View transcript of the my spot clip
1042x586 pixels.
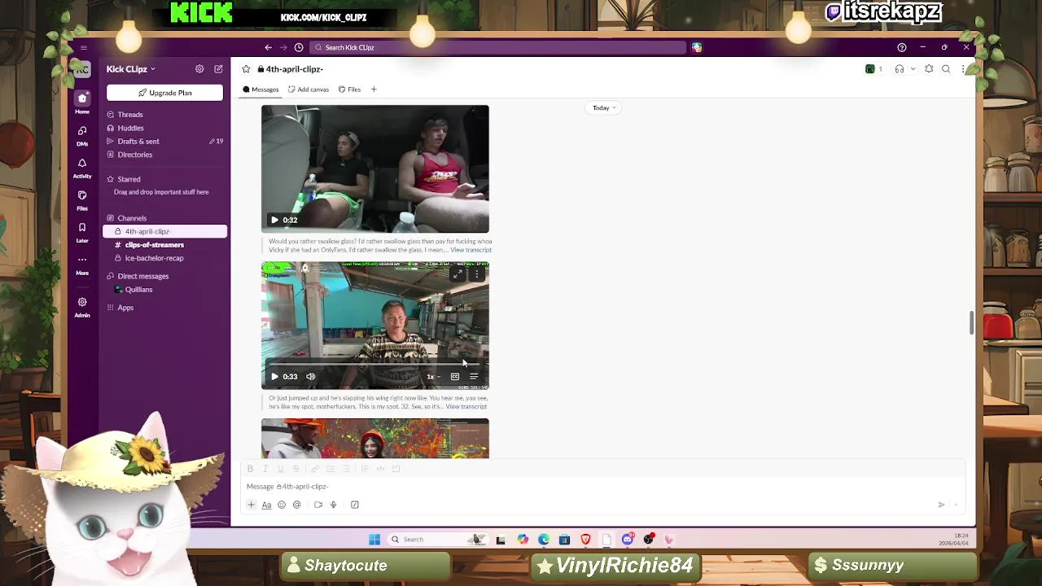click(x=466, y=407)
